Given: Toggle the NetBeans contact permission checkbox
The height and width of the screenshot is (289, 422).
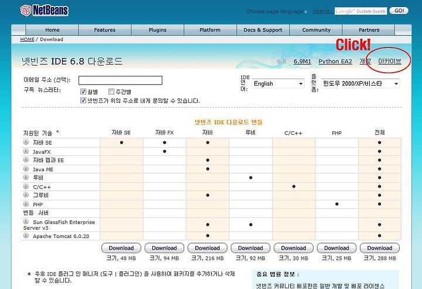Looking at the screenshot, I should [83, 100].
